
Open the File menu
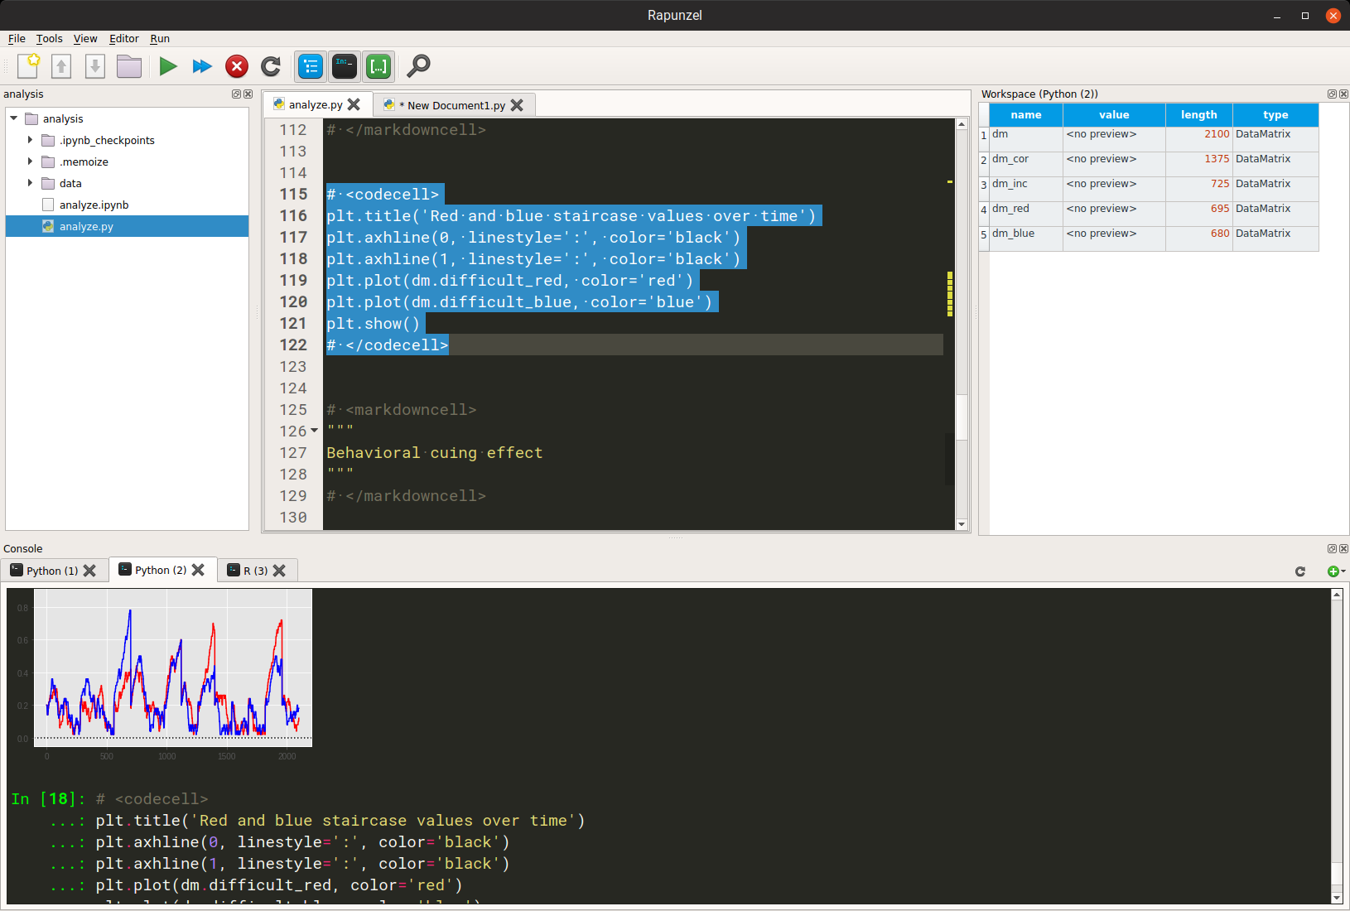pyautogui.click(x=17, y=39)
